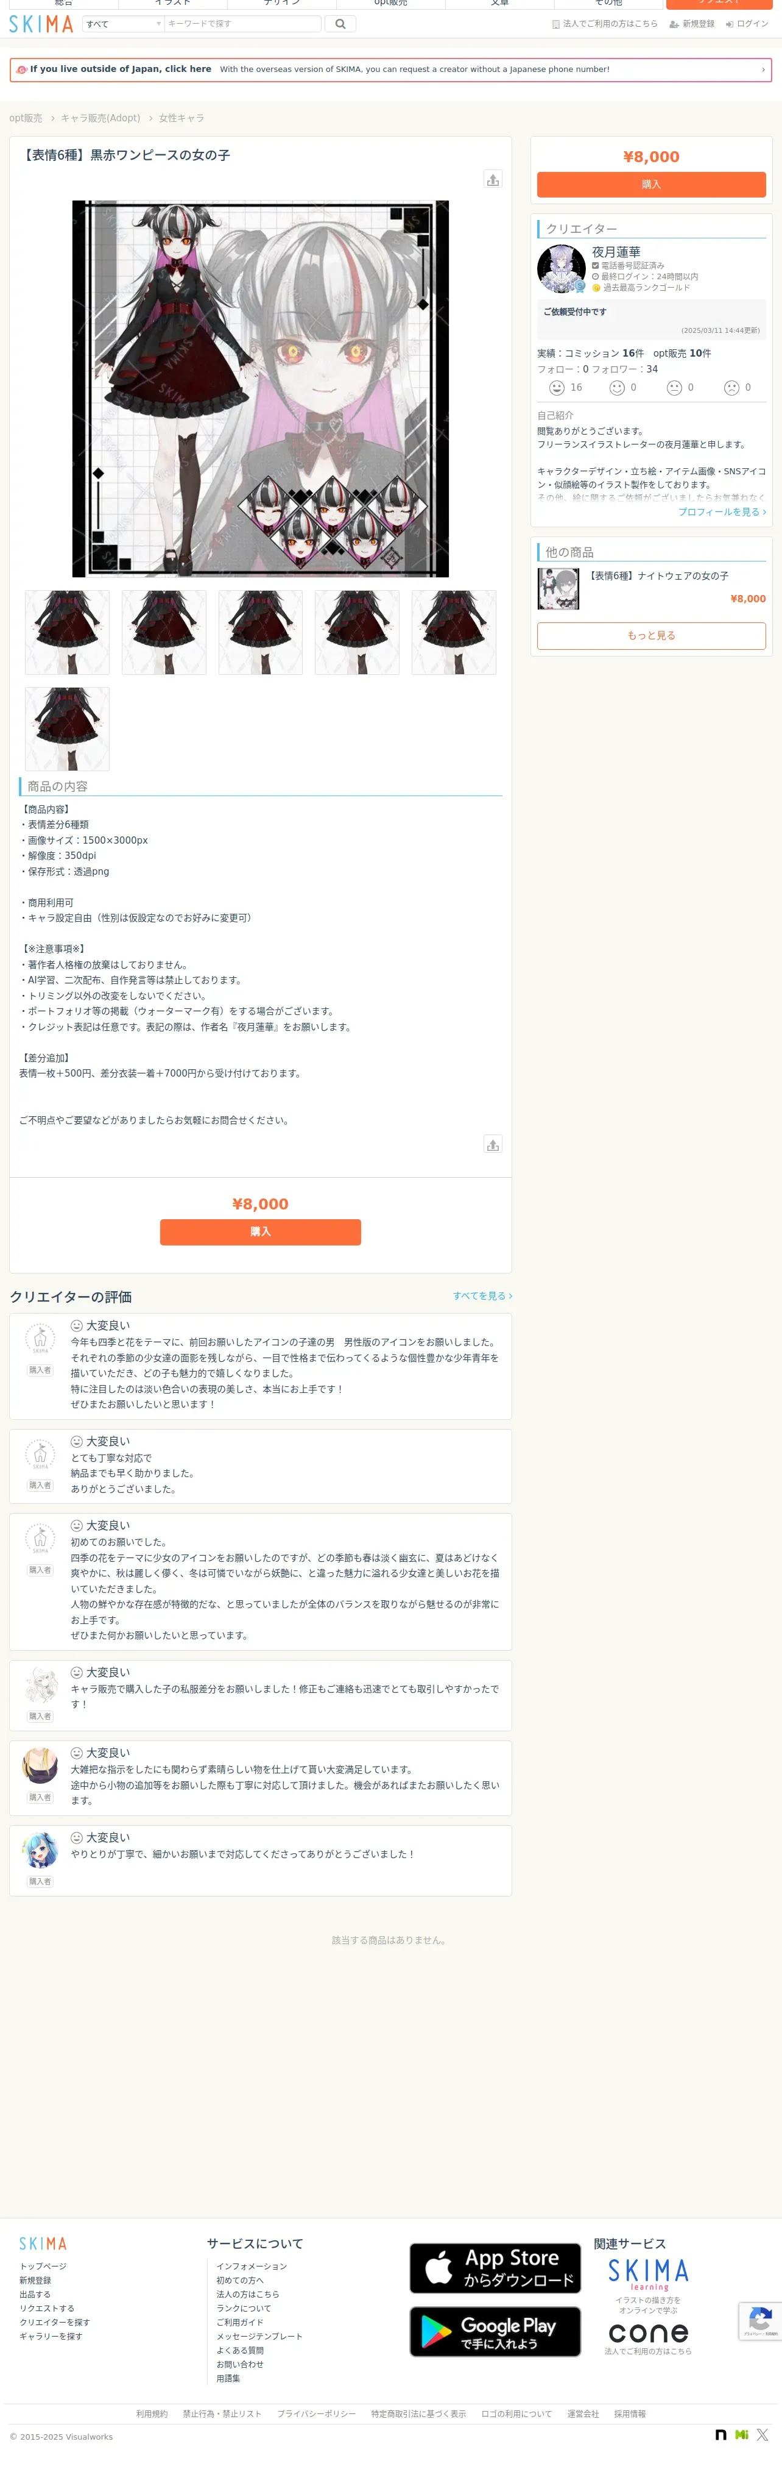
Task: Open footer link インフォメーション
Action: (x=252, y=2266)
